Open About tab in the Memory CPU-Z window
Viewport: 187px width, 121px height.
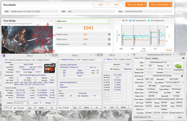click(x=129, y=59)
